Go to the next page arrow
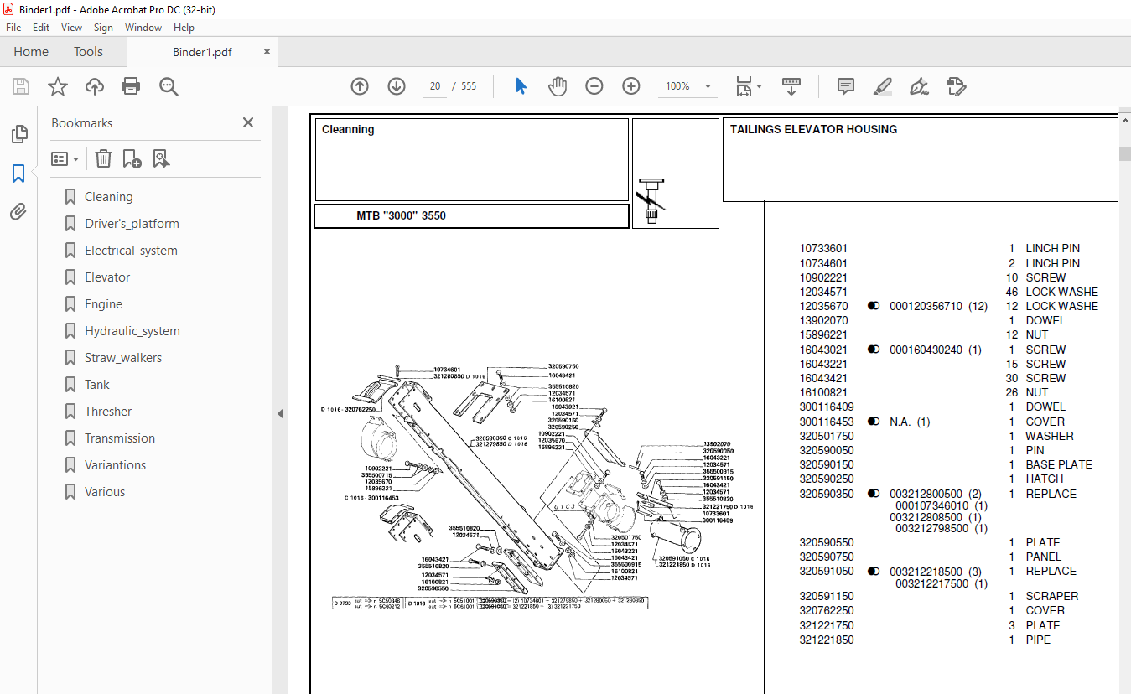This screenshot has width=1131, height=694. click(397, 86)
